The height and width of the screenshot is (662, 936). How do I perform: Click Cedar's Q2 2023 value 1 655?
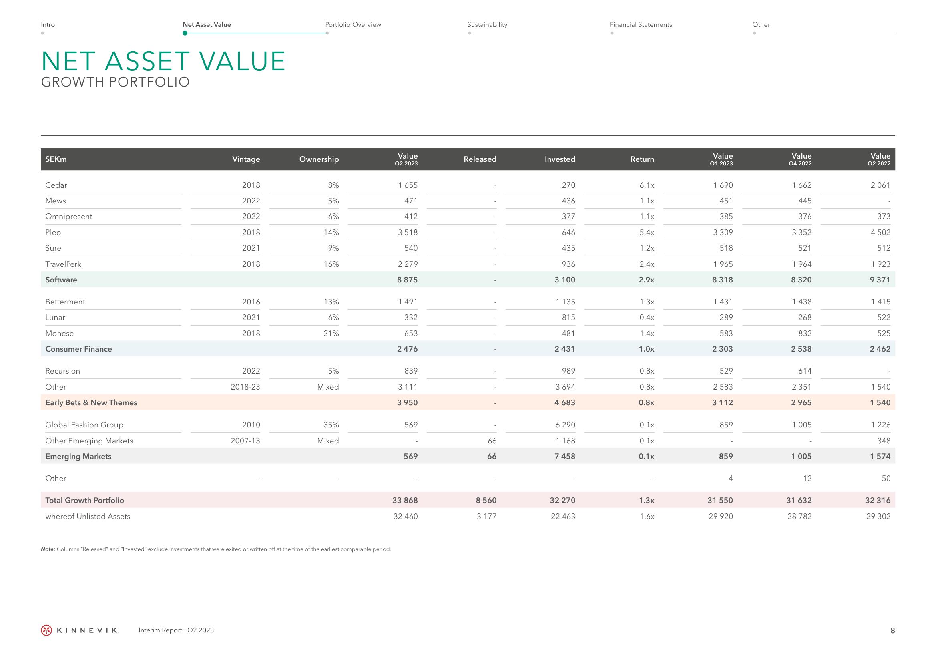tap(408, 185)
